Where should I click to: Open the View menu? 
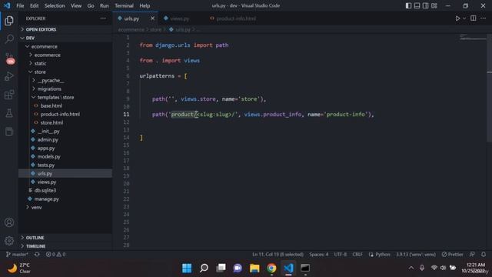click(76, 5)
